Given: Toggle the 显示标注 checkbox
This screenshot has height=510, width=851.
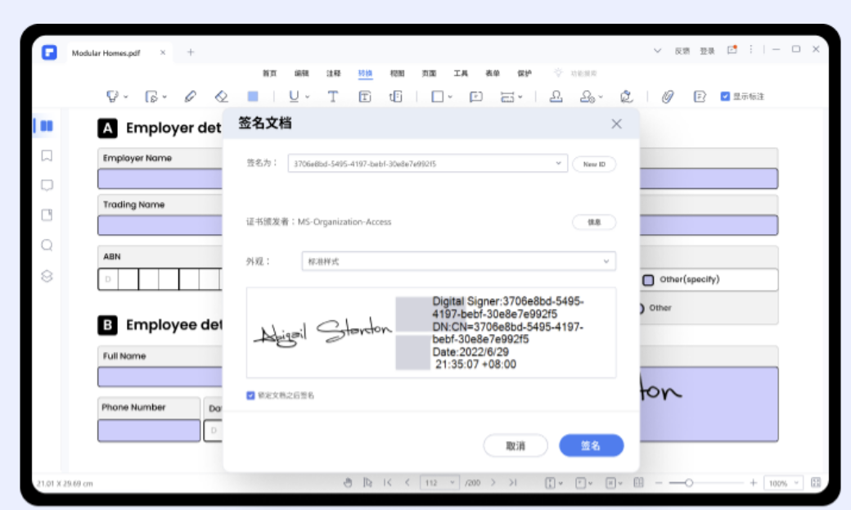Looking at the screenshot, I should (x=726, y=96).
